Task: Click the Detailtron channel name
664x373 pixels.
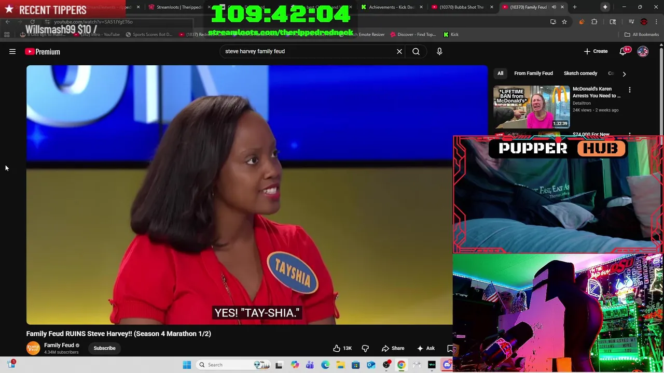Action: coord(582,103)
